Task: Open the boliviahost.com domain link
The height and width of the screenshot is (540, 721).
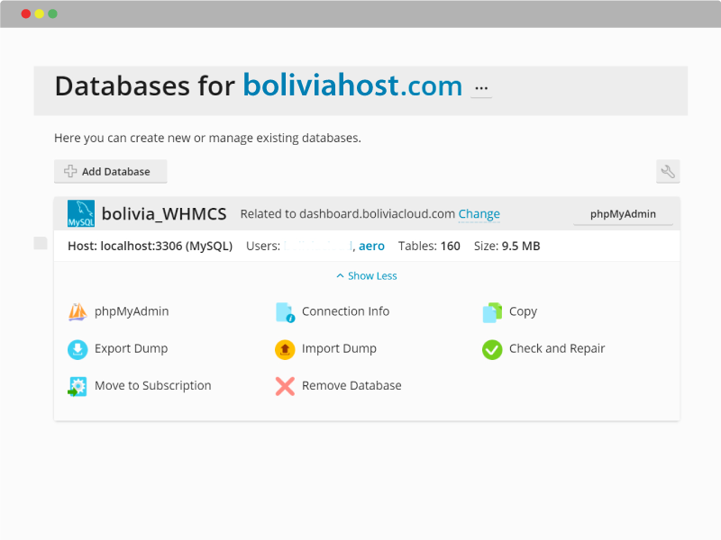Action: point(352,85)
